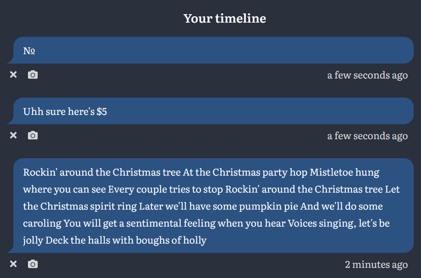Delete the "№" post with X icon
The width and height of the screenshot is (421, 278).
(x=14, y=75)
